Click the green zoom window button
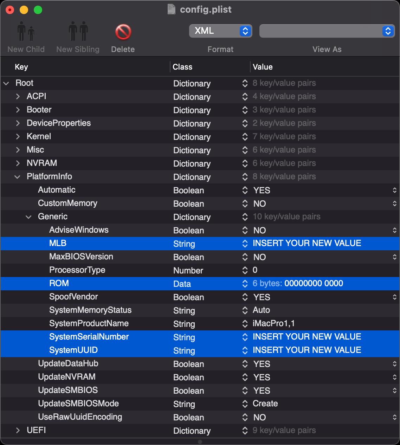Screen dimensions: 400x445 point(38,10)
